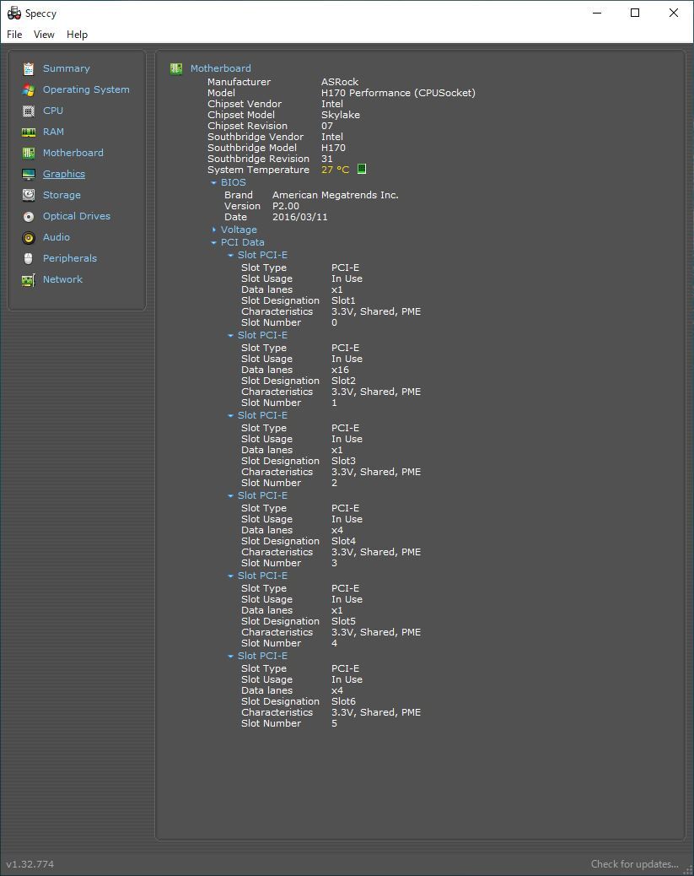Click the green Motherboard header icon

(176, 68)
